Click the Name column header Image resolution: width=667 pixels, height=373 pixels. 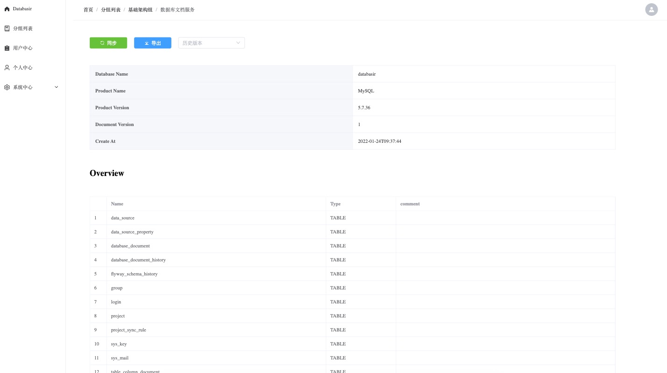[x=117, y=204]
